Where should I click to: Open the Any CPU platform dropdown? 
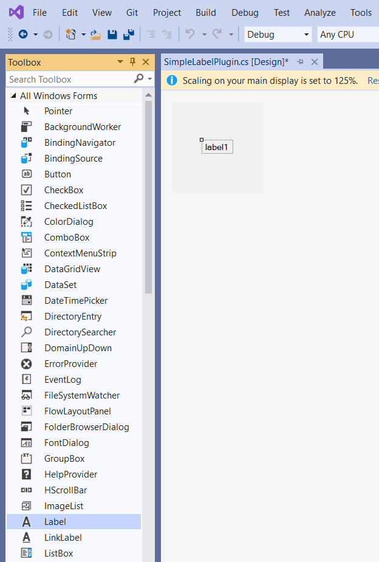(x=346, y=35)
